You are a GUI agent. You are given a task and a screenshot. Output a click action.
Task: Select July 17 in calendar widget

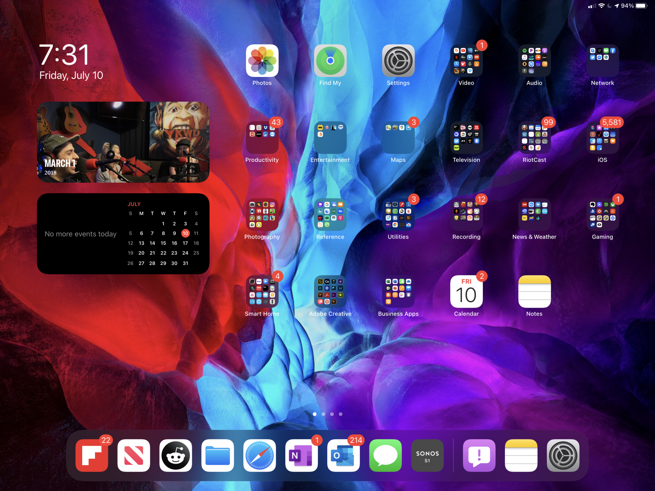tap(185, 243)
